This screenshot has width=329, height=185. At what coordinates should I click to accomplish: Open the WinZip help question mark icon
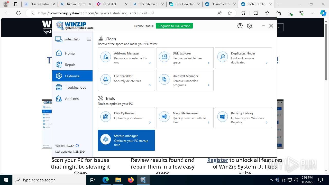tap(240, 26)
